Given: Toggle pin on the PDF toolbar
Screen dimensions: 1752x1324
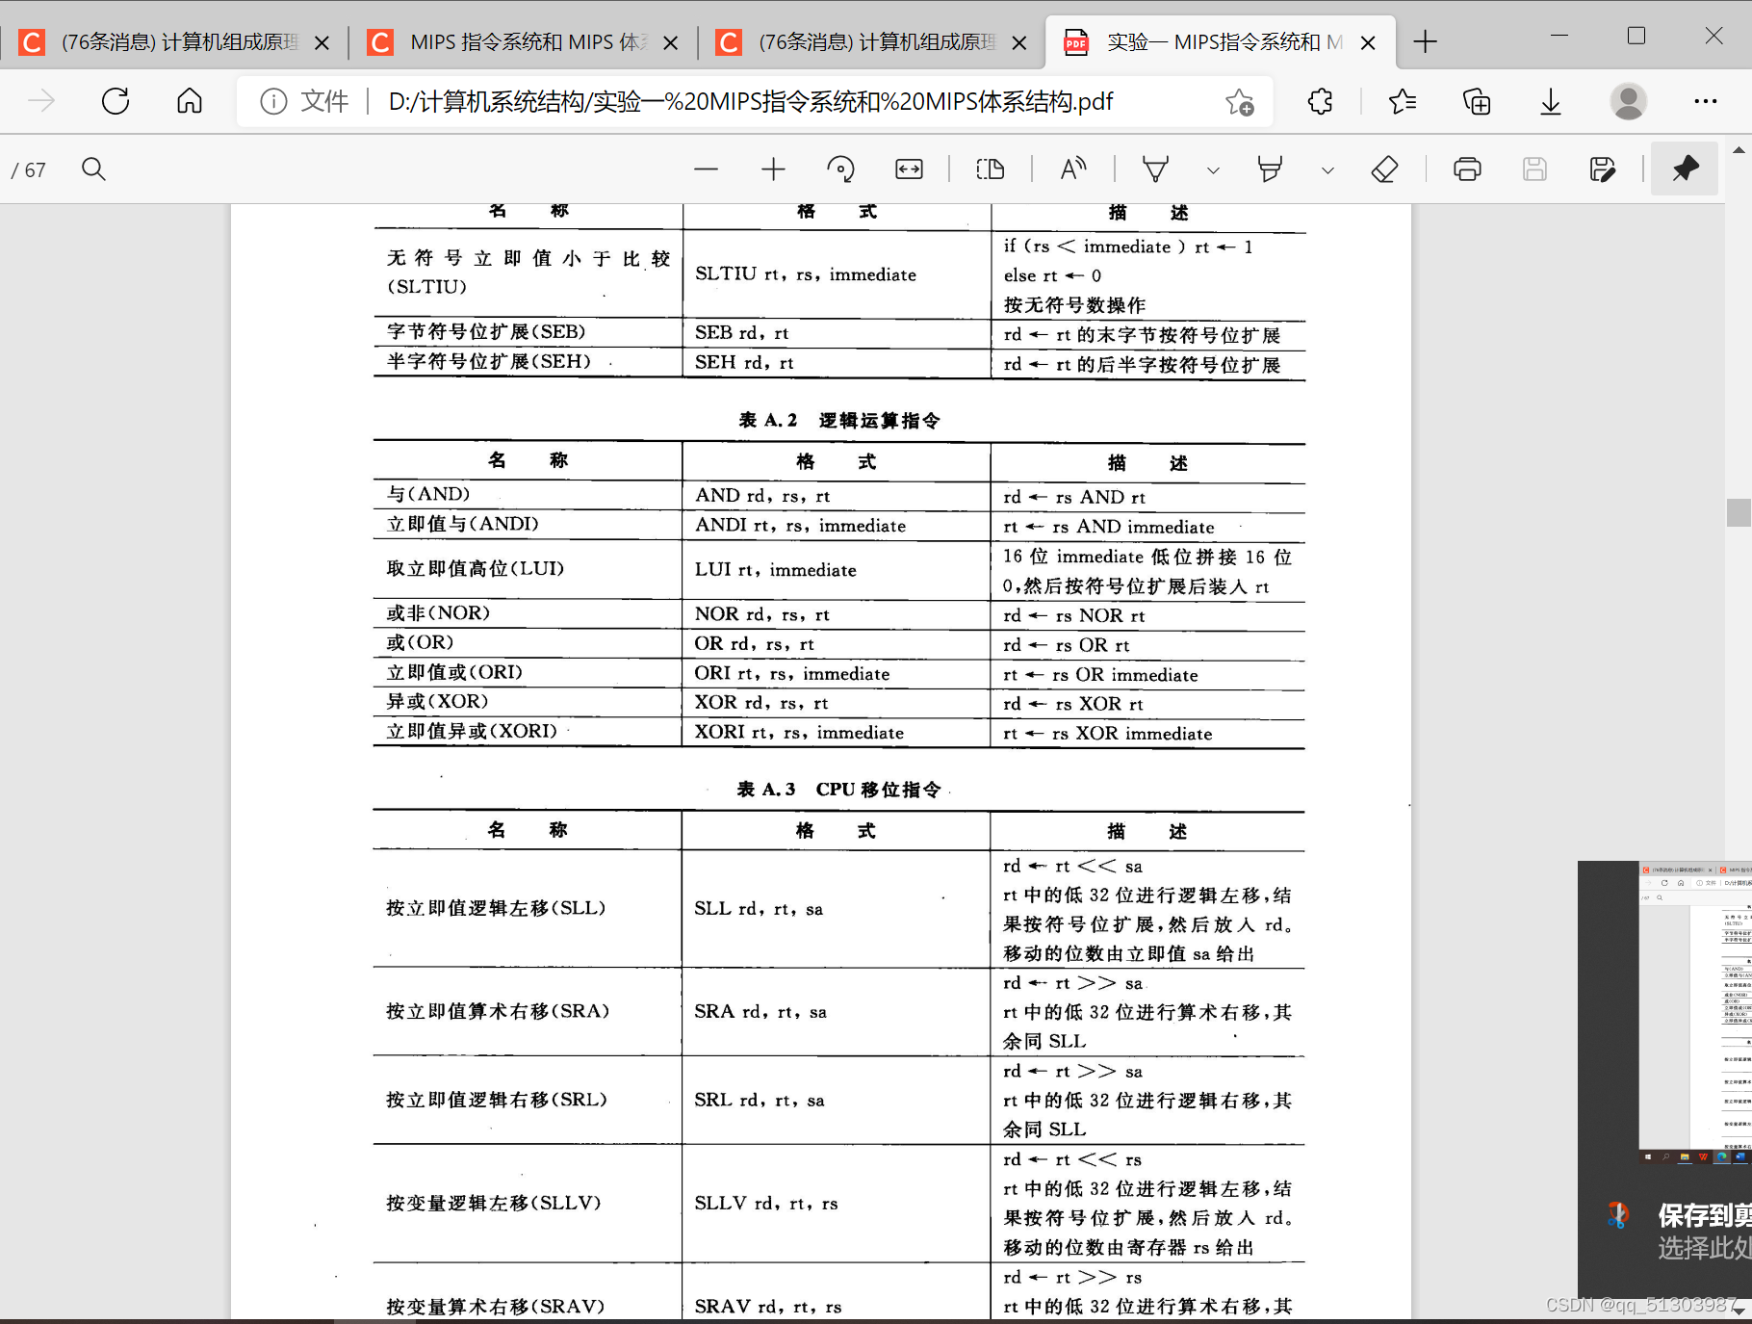Looking at the screenshot, I should pyautogui.click(x=1685, y=169).
